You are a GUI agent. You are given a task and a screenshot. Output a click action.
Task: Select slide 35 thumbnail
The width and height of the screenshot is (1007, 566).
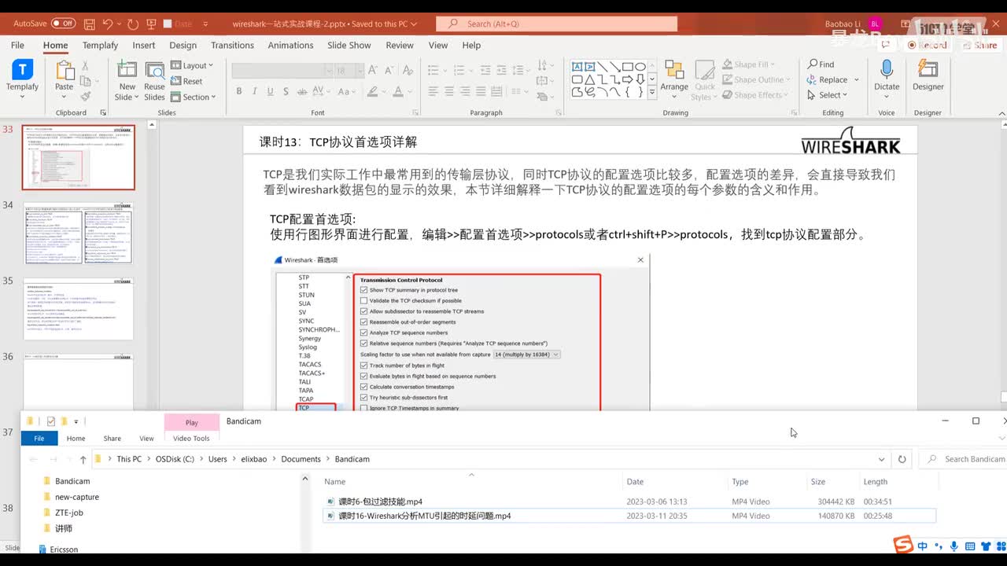(78, 308)
